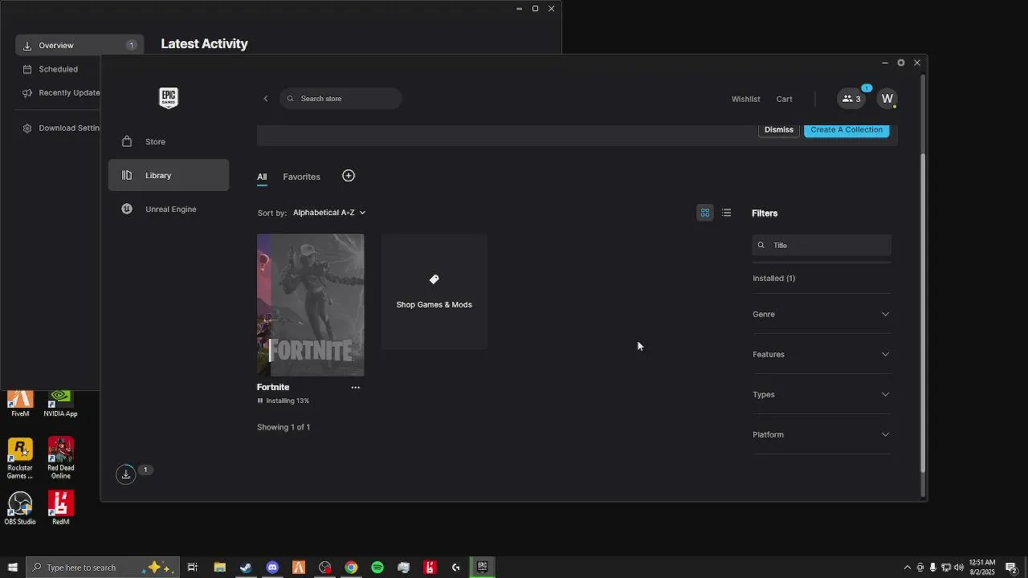Expand the Genre filter

point(822,314)
